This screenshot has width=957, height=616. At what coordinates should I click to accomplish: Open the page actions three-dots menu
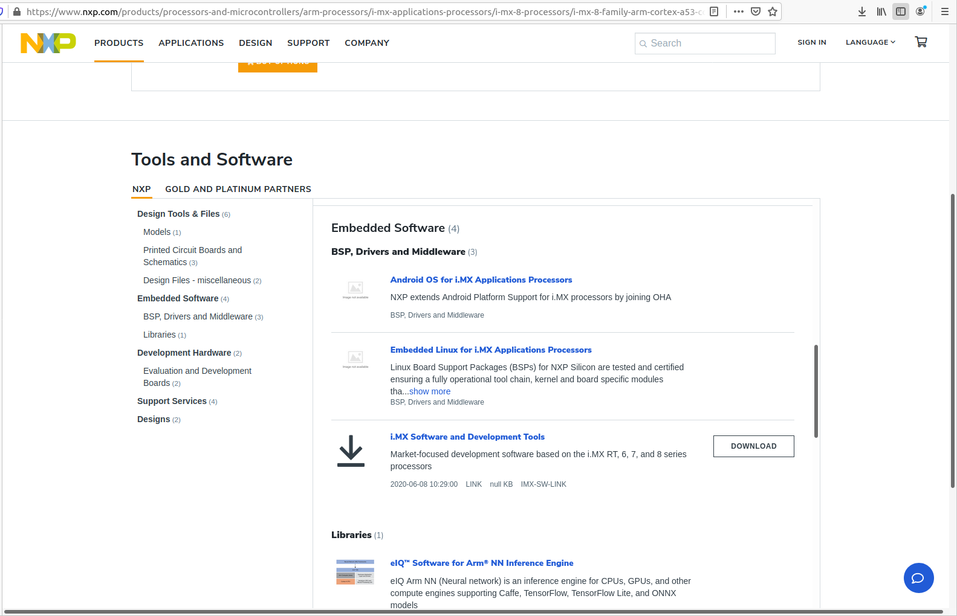click(738, 11)
